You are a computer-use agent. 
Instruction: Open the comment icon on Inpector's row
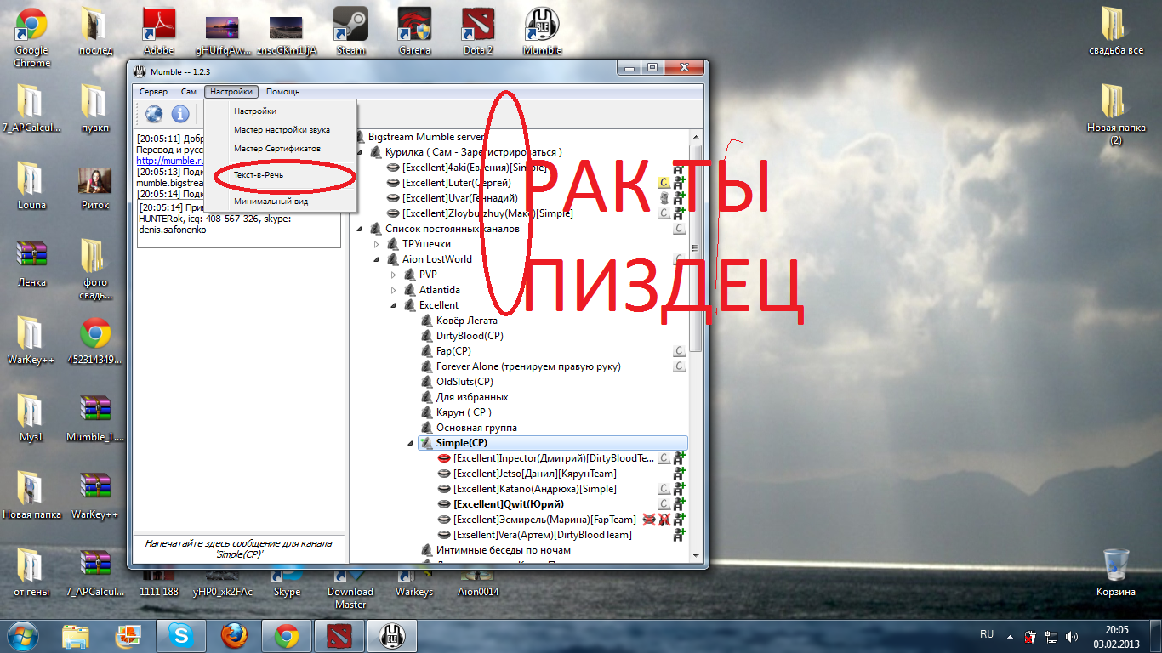664,457
